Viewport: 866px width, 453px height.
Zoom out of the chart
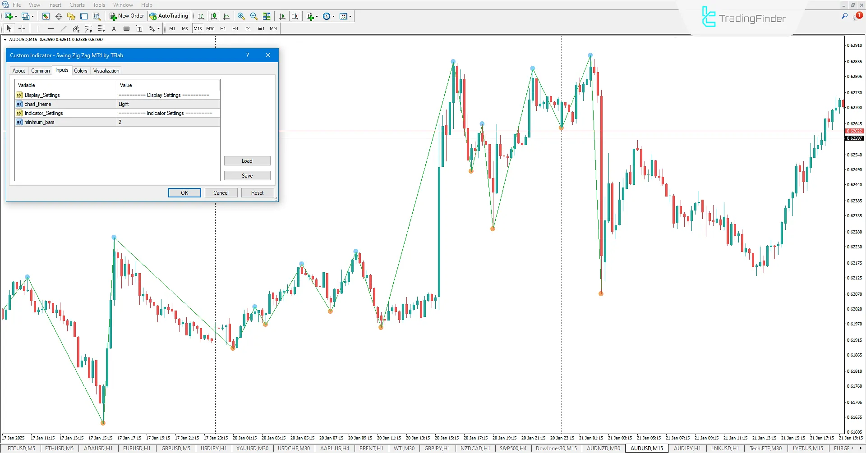pyautogui.click(x=254, y=16)
